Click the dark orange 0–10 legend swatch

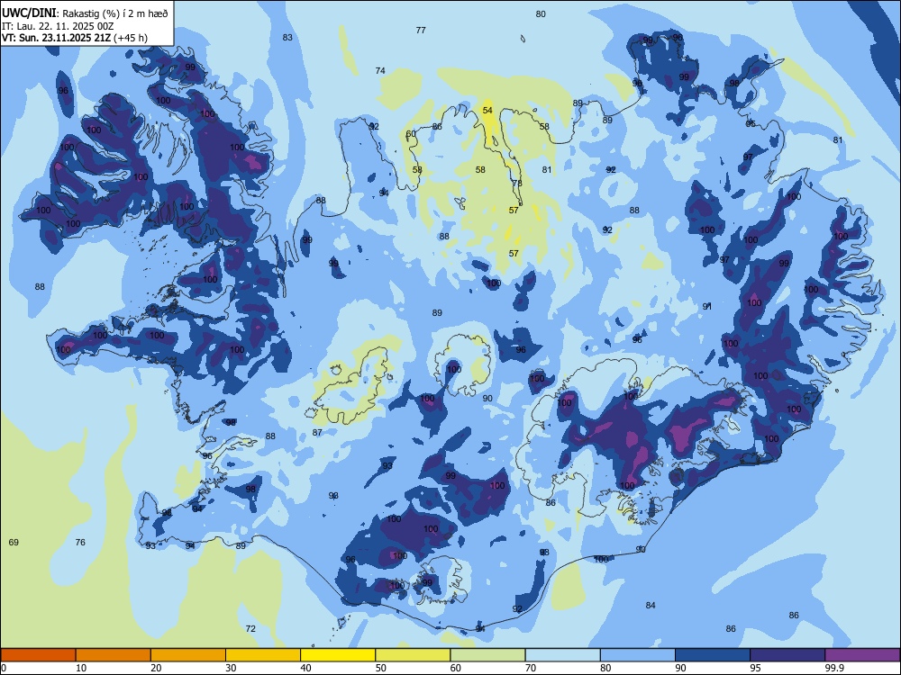(x=39, y=655)
